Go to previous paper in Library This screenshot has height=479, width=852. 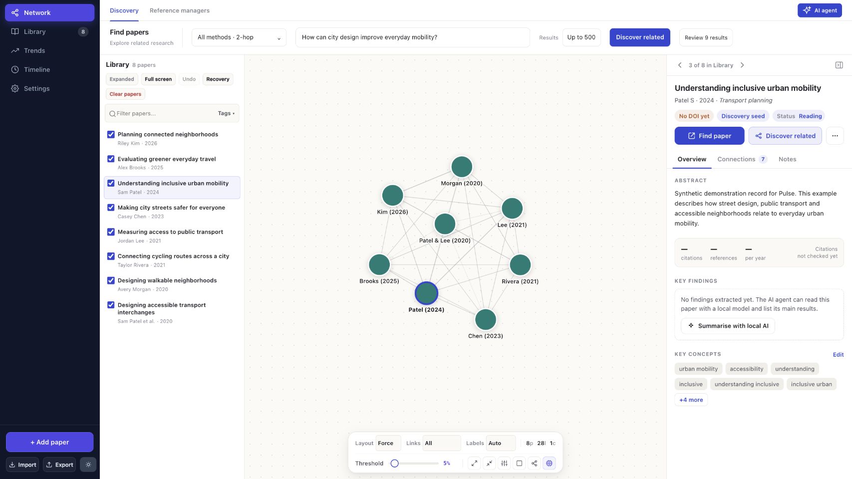[x=680, y=65]
